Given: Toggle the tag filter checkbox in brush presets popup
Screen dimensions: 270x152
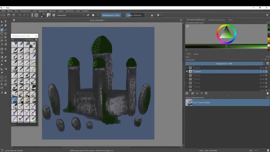Looking at the screenshot, I should [x=27, y=40].
